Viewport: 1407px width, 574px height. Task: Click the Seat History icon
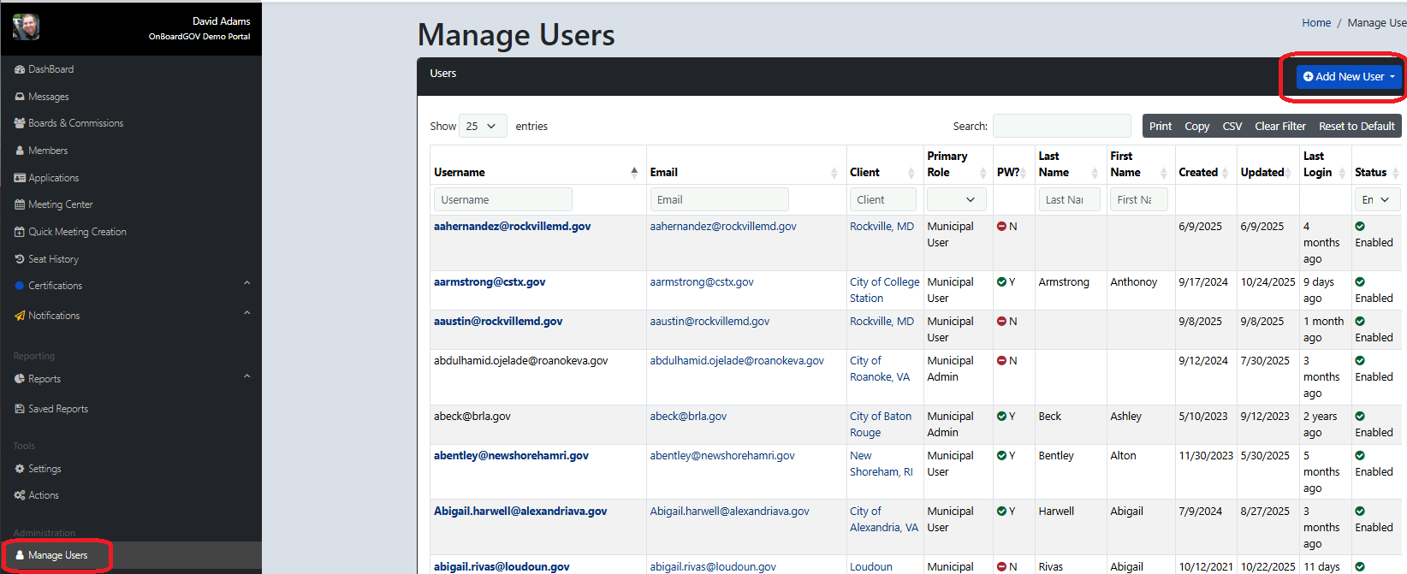(x=20, y=258)
